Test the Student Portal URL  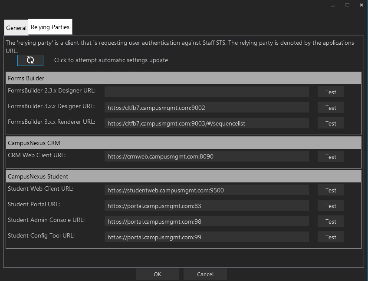click(330, 205)
